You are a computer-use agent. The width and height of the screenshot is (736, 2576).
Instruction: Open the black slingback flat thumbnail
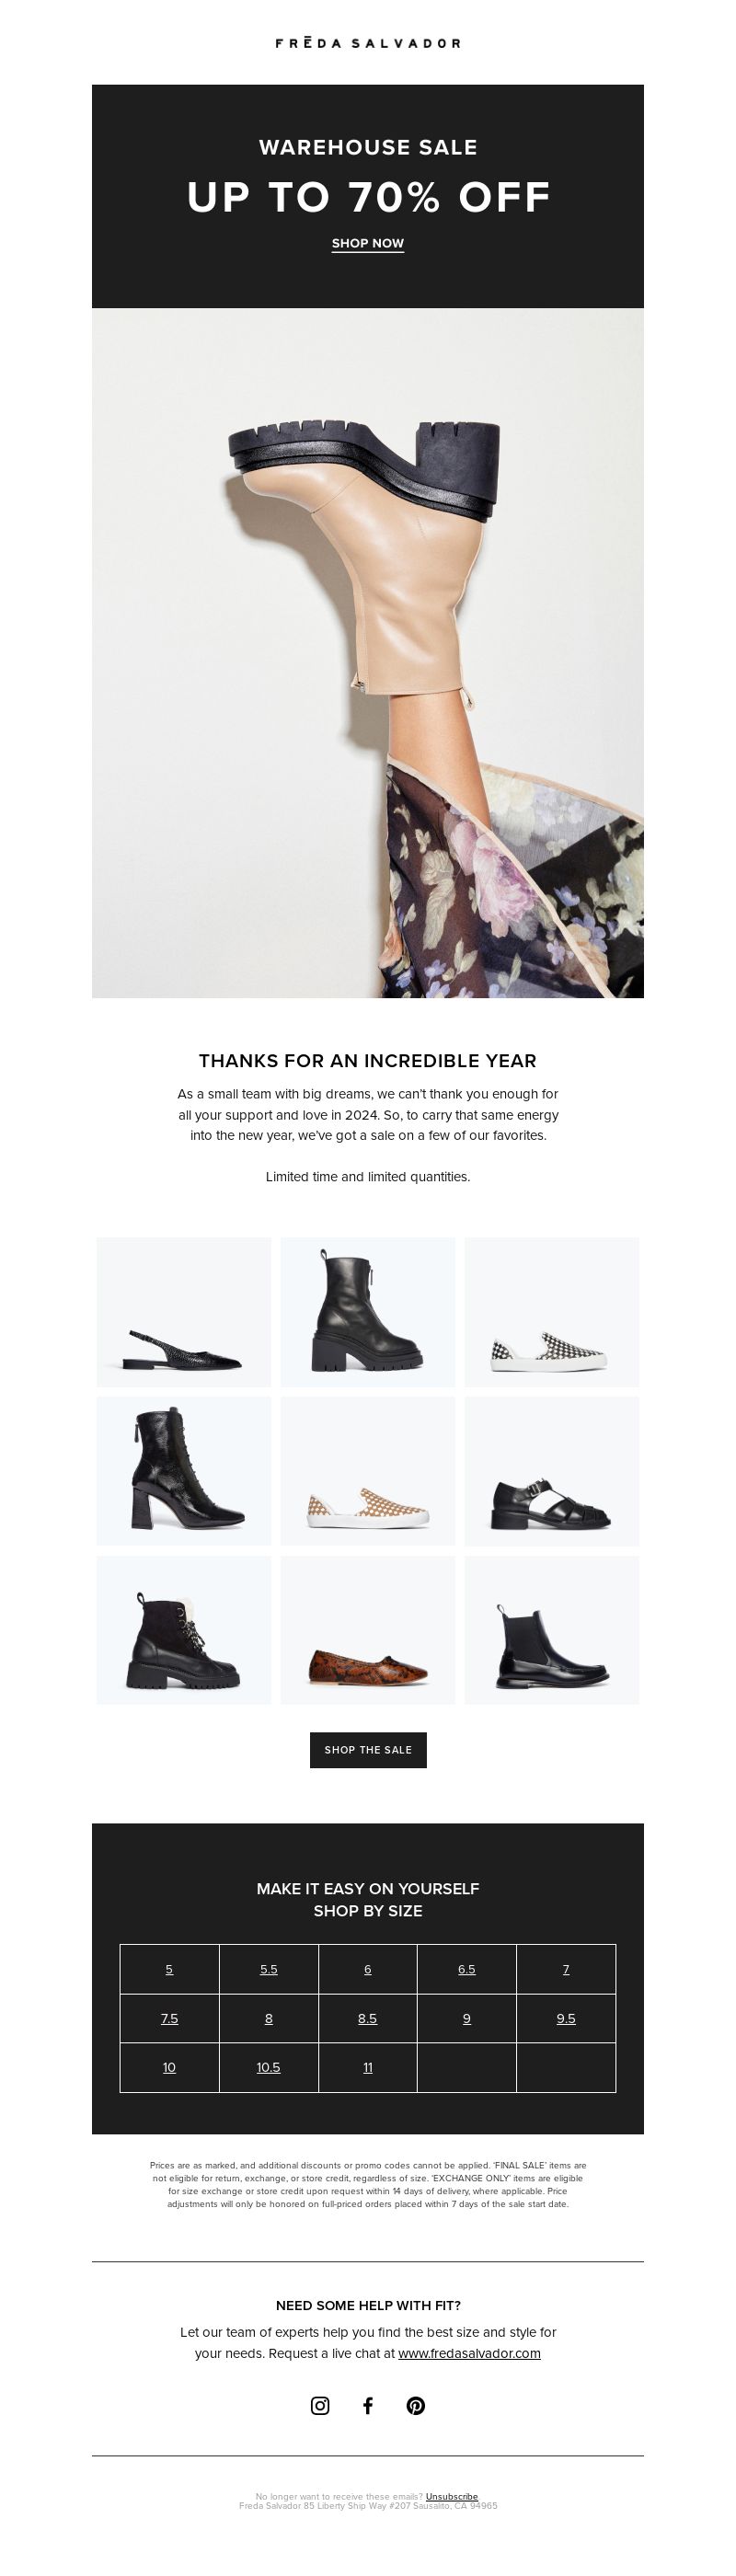tap(184, 1311)
